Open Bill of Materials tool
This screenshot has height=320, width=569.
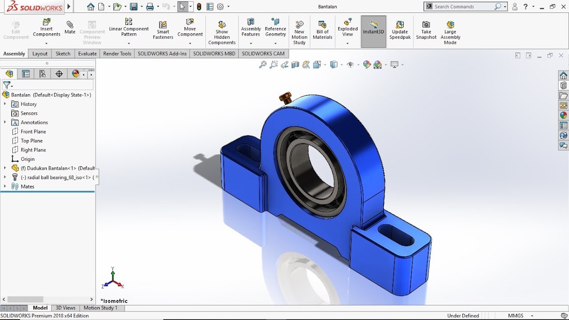click(322, 29)
